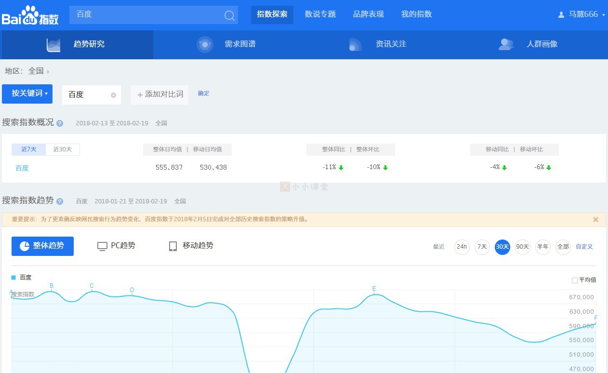Enable the 平均值 checkbox

574,280
